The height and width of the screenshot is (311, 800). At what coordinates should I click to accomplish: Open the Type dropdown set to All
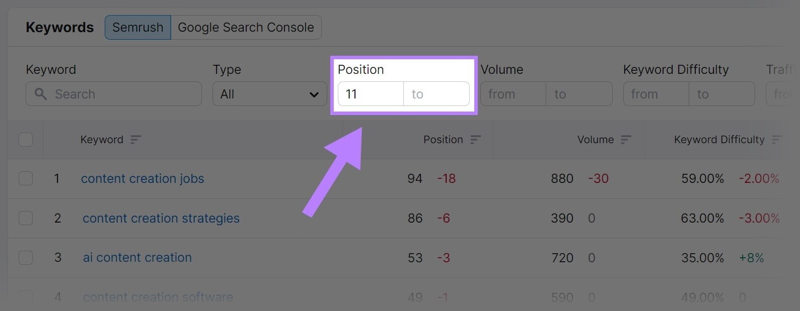(270, 94)
